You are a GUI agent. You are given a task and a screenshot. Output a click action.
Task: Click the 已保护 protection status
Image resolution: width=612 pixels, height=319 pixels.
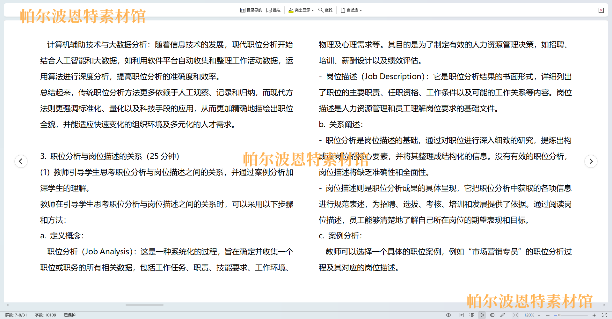[70, 315]
